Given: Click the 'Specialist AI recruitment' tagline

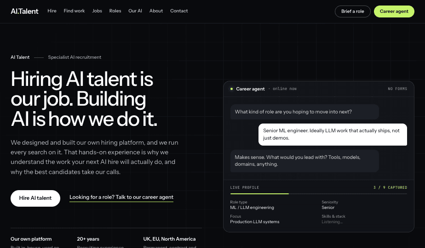Looking at the screenshot, I should coord(75,57).
